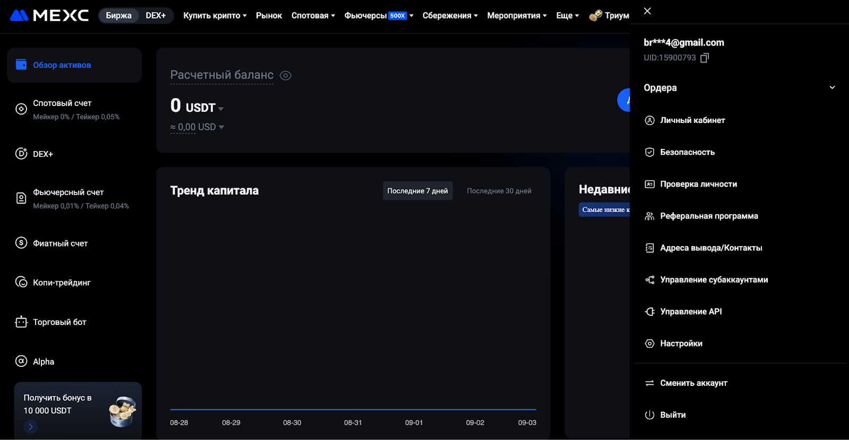Click the withdrawal address book icon
849x440 pixels.
pyautogui.click(x=649, y=248)
